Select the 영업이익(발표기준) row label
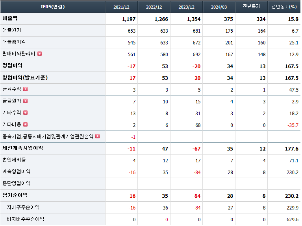The width and height of the screenshot is (302, 226). (x=25, y=77)
